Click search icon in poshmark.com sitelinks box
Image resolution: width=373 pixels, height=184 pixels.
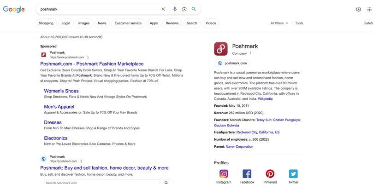tap(166, 183)
